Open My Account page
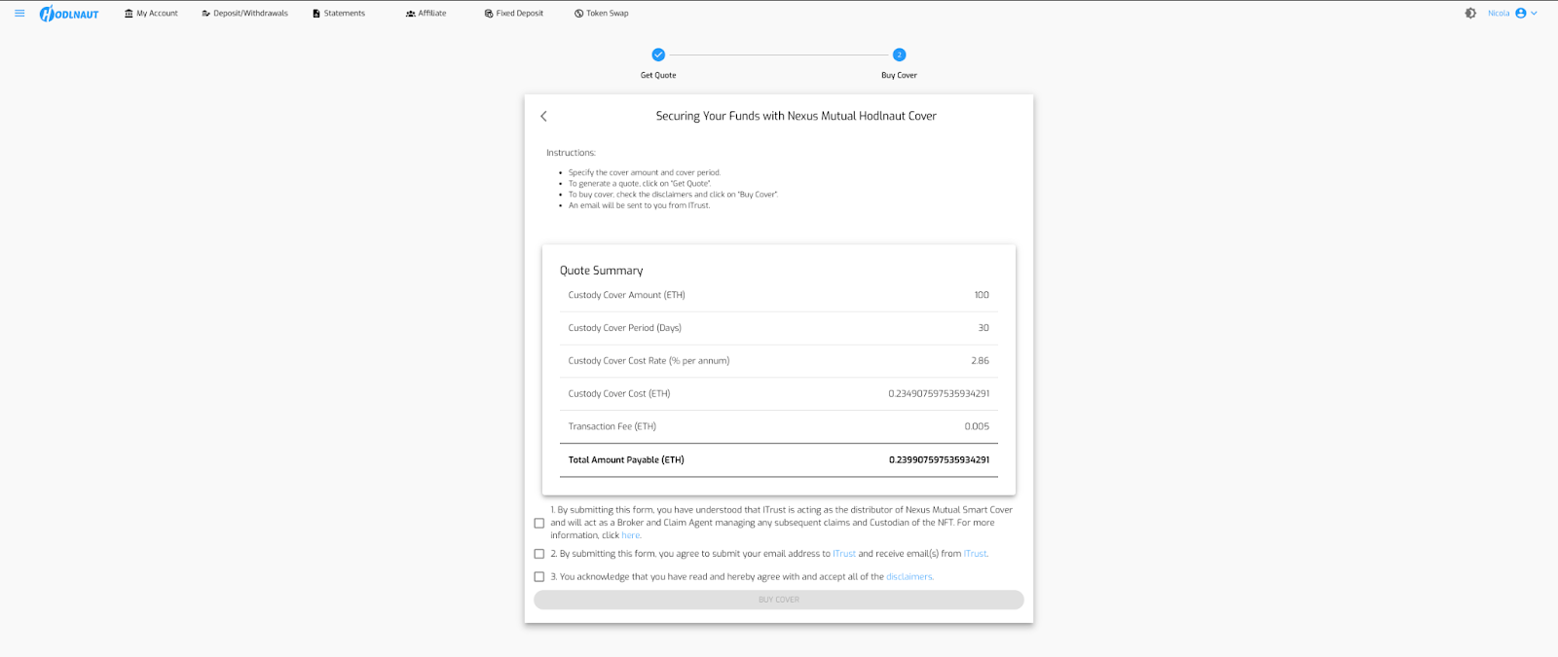Viewport: 1558px width, 657px height. click(151, 14)
